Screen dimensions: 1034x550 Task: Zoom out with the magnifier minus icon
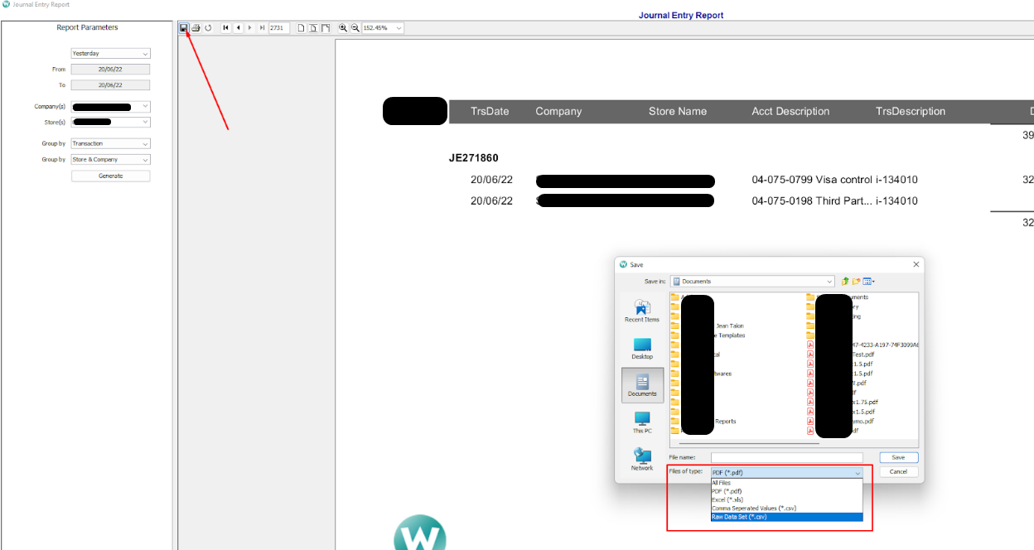coord(355,27)
